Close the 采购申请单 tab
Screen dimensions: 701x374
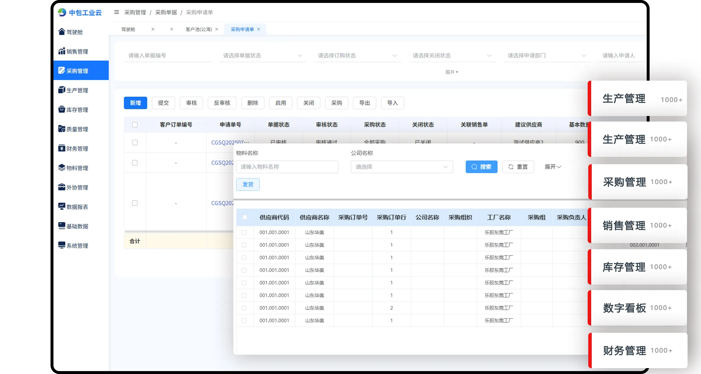coord(258,29)
